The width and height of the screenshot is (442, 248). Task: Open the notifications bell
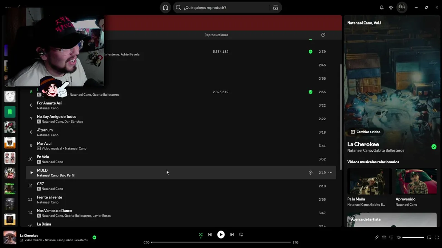(x=382, y=8)
